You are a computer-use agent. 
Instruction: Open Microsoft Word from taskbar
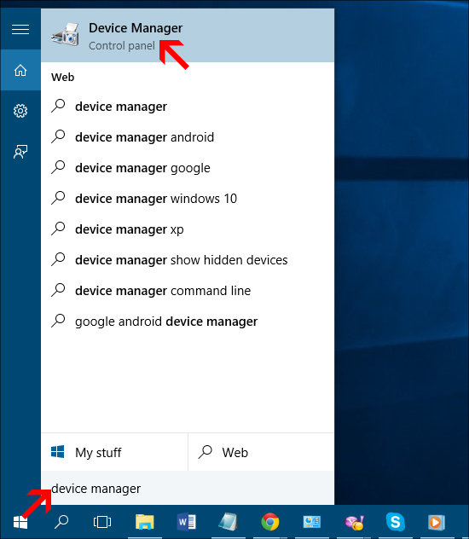point(187,522)
